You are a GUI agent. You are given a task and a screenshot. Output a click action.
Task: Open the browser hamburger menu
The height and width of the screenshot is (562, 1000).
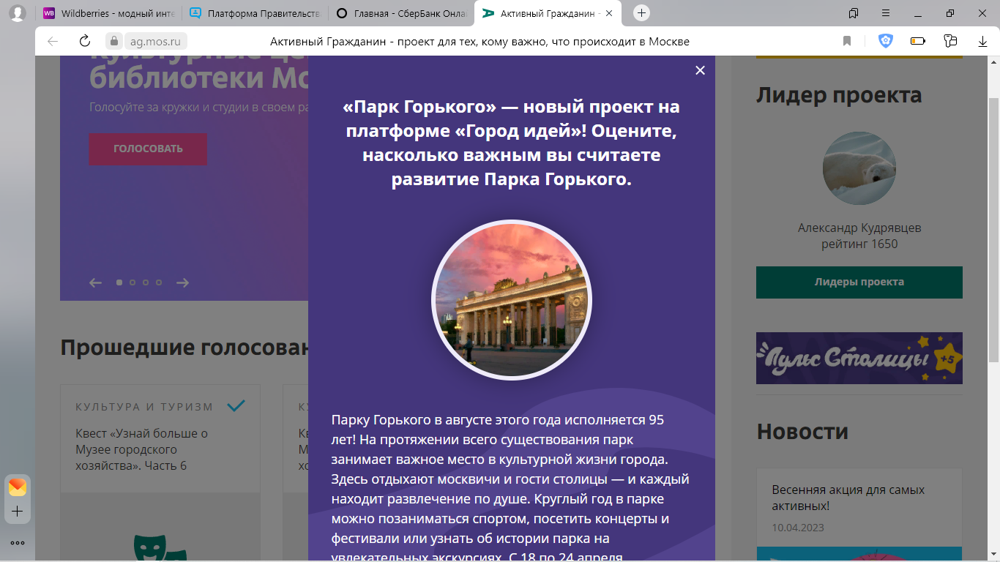[x=886, y=13]
